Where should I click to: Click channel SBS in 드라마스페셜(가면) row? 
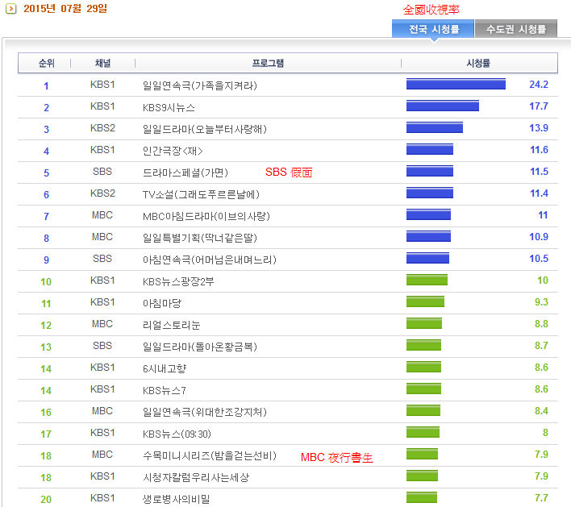[102, 172]
